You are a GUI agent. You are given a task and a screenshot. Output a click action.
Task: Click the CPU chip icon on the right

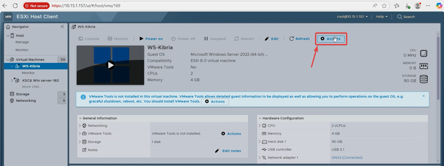coord(424,53)
